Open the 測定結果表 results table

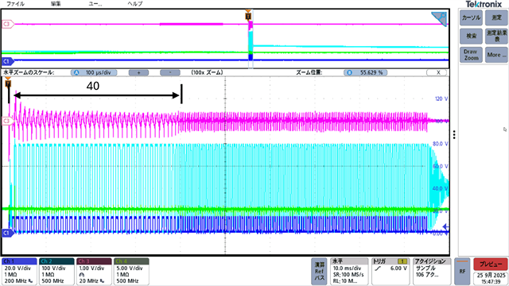point(496,36)
